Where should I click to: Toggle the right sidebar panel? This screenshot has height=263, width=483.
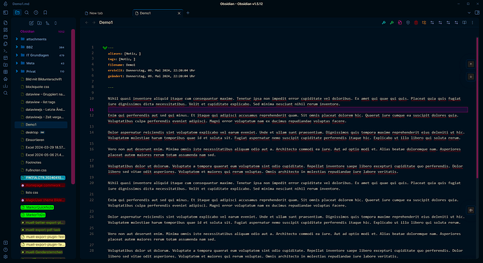(x=477, y=13)
